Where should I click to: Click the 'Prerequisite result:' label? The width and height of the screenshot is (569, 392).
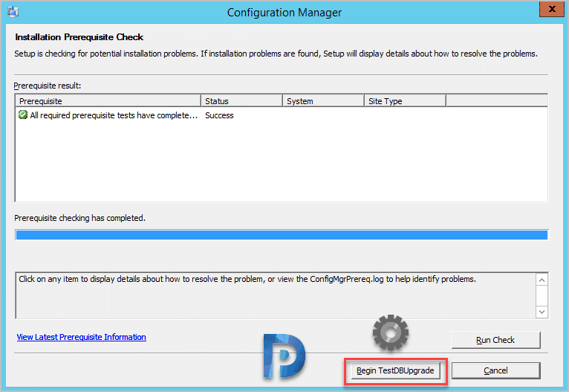[48, 86]
